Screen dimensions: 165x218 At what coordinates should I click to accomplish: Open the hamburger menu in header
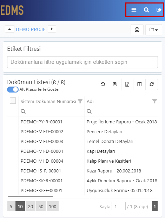click(134, 10)
